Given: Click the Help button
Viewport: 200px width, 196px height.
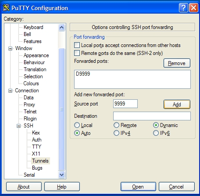Looking at the screenshot, I should pos(62,187).
